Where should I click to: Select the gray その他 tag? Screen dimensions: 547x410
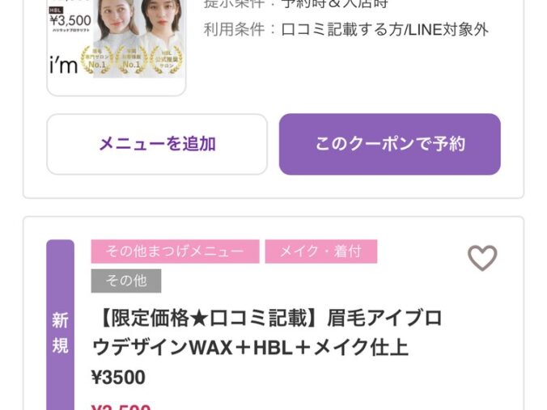point(126,281)
